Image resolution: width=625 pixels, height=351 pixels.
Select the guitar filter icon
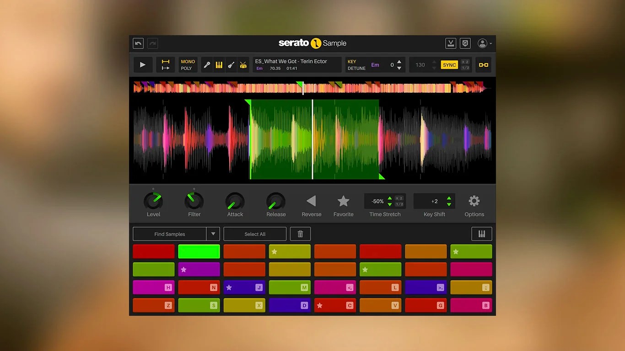pyautogui.click(x=231, y=64)
